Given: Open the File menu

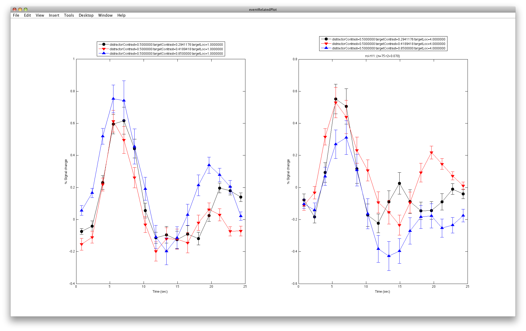Looking at the screenshot, I should pyautogui.click(x=16, y=15).
